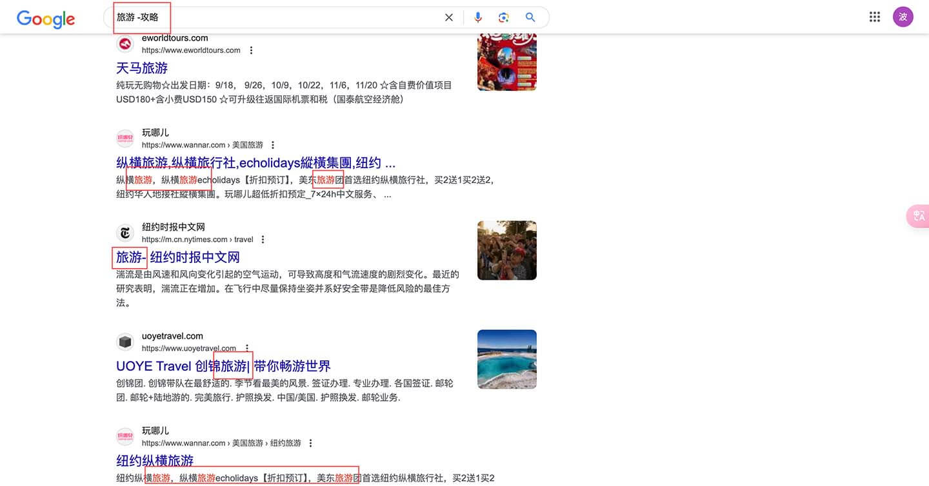
Task: Open the 天马旅游 result link
Action: coord(142,68)
